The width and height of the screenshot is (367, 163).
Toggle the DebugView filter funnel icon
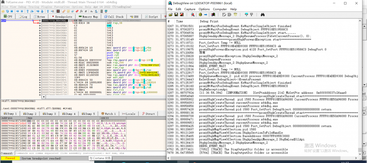click(246, 15)
